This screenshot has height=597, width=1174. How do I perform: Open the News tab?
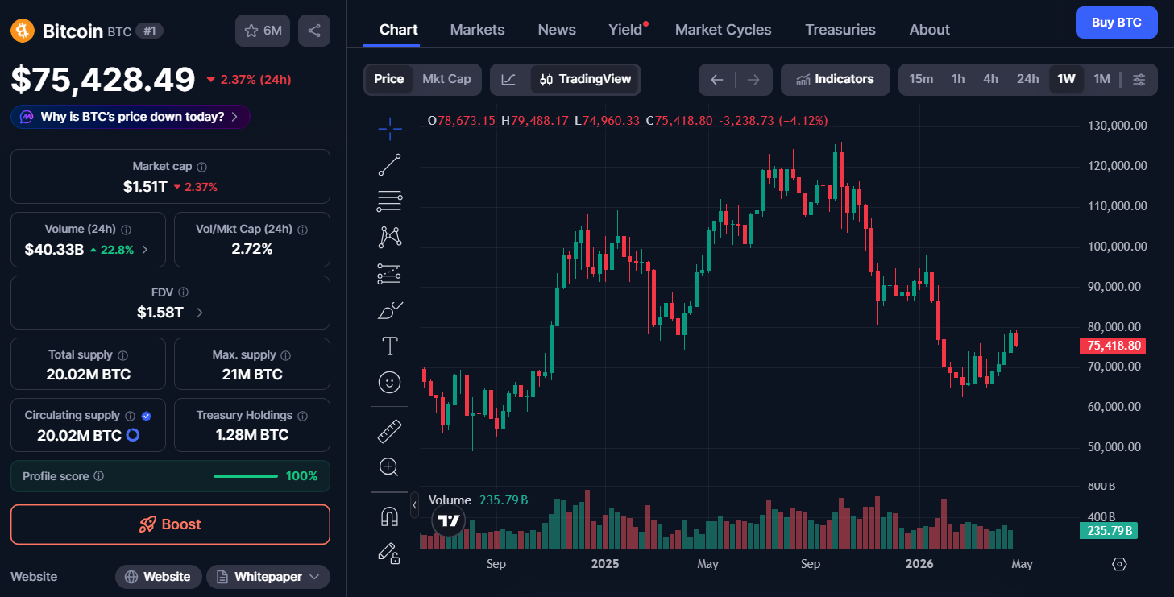(x=557, y=30)
